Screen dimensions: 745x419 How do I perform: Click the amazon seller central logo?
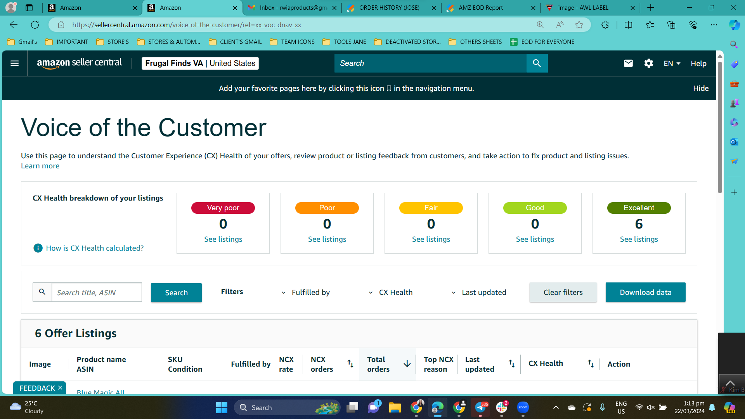[x=79, y=63]
